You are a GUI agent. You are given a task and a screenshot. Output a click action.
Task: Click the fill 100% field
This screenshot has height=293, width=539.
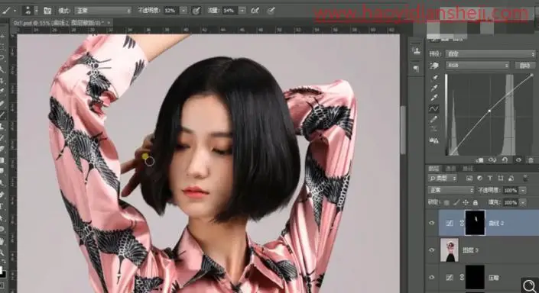coord(511,203)
